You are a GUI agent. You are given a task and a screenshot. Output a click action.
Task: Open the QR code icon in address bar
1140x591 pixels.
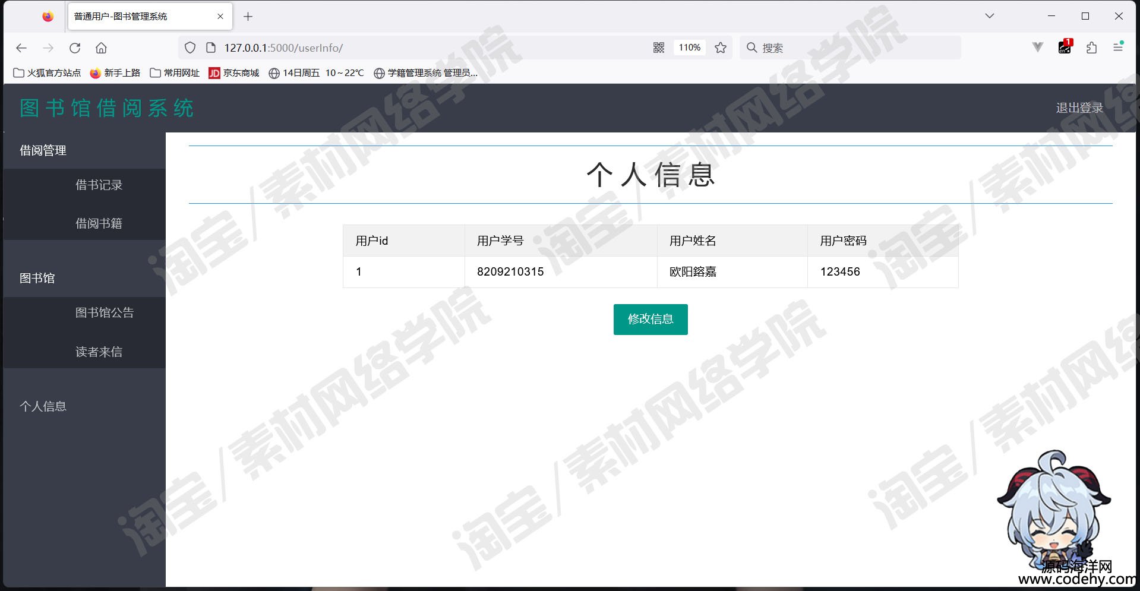click(x=659, y=48)
